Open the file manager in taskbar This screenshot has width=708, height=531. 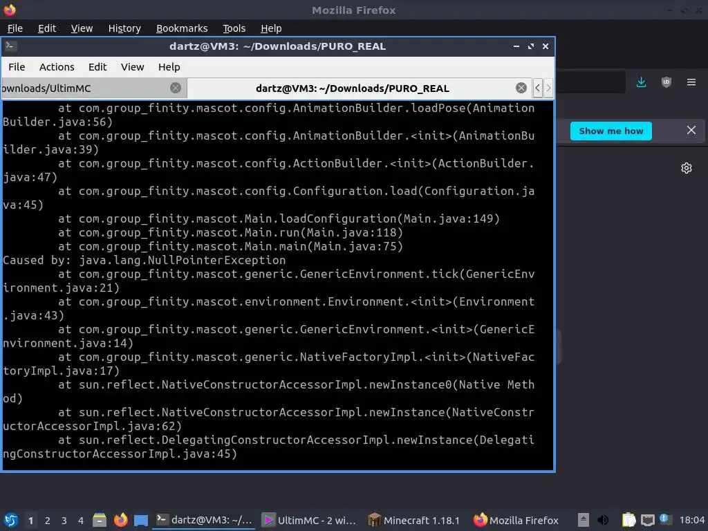tap(100, 520)
